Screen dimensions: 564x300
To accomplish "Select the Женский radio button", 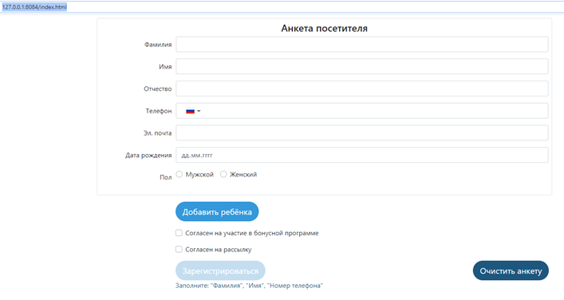I will [223, 175].
